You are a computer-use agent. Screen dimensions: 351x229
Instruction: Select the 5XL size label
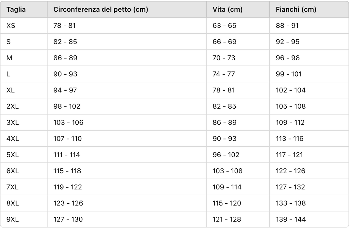[13, 155]
